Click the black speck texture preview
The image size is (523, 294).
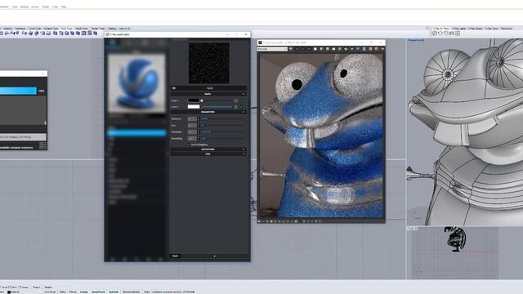click(x=209, y=63)
